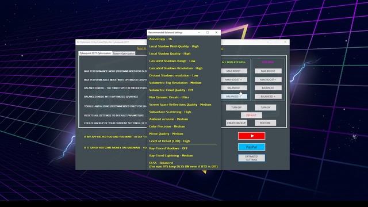This screenshot has width=368, height=207.
Task: Switch to Cyberpunk 2077 Optimization tab
Action: click(95, 53)
